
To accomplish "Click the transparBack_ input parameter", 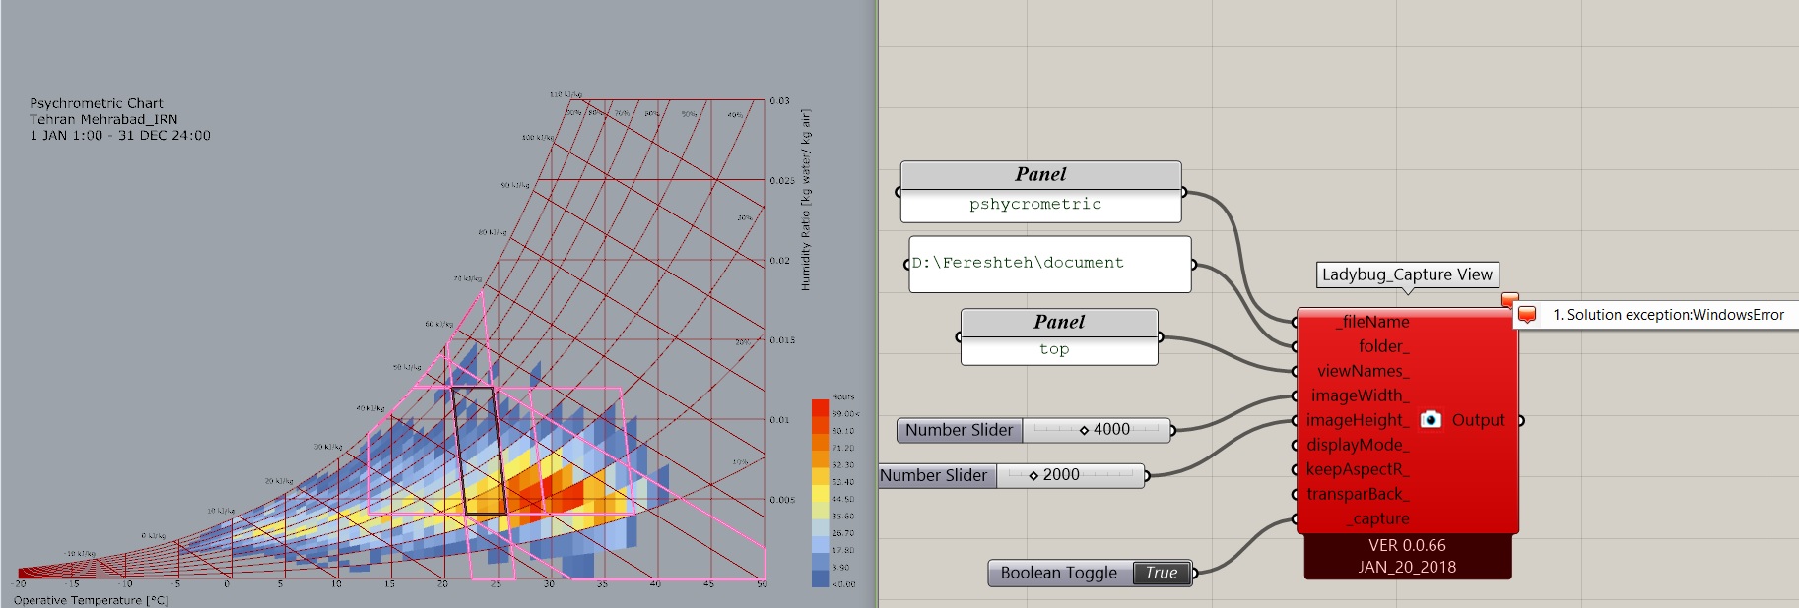I will point(1358,494).
